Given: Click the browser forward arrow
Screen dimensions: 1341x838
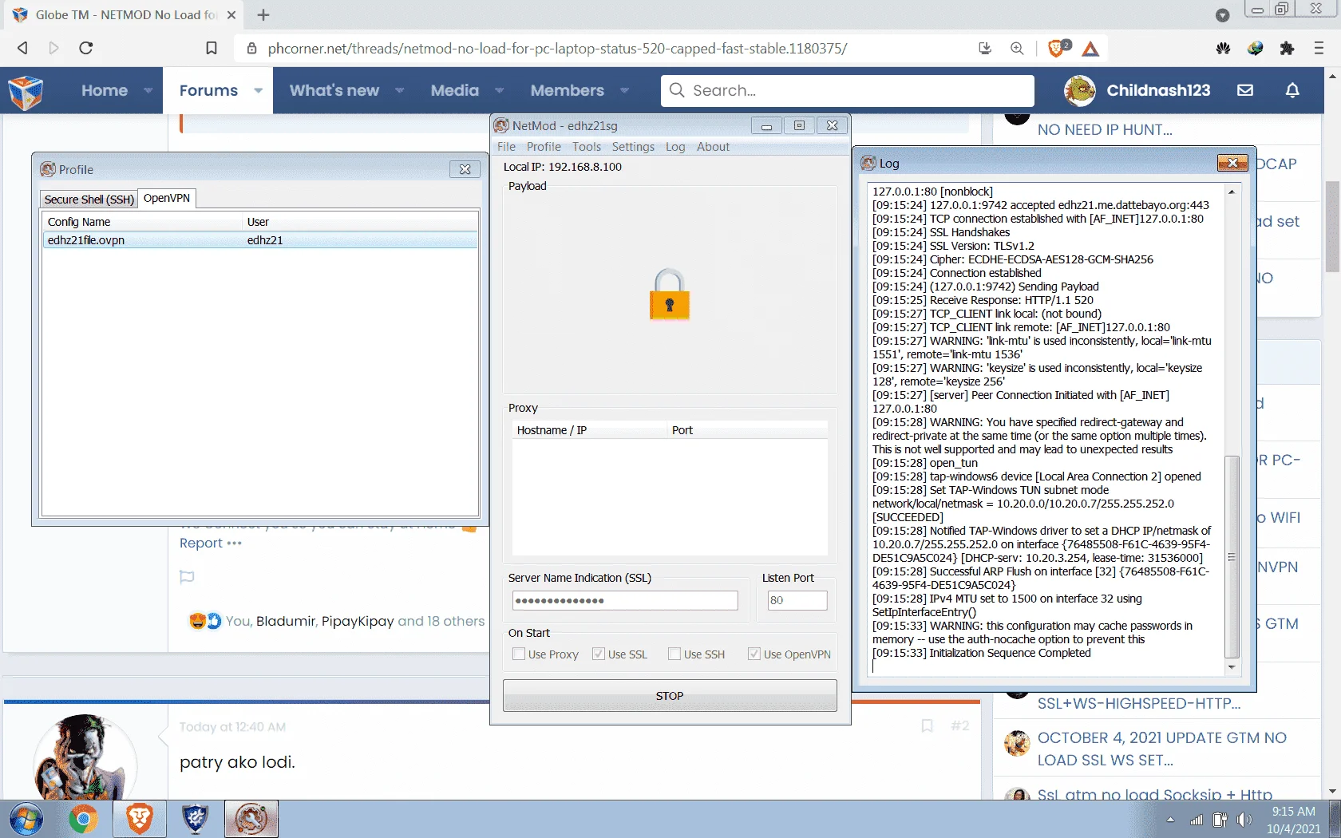Looking at the screenshot, I should pyautogui.click(x=53, y=48).
